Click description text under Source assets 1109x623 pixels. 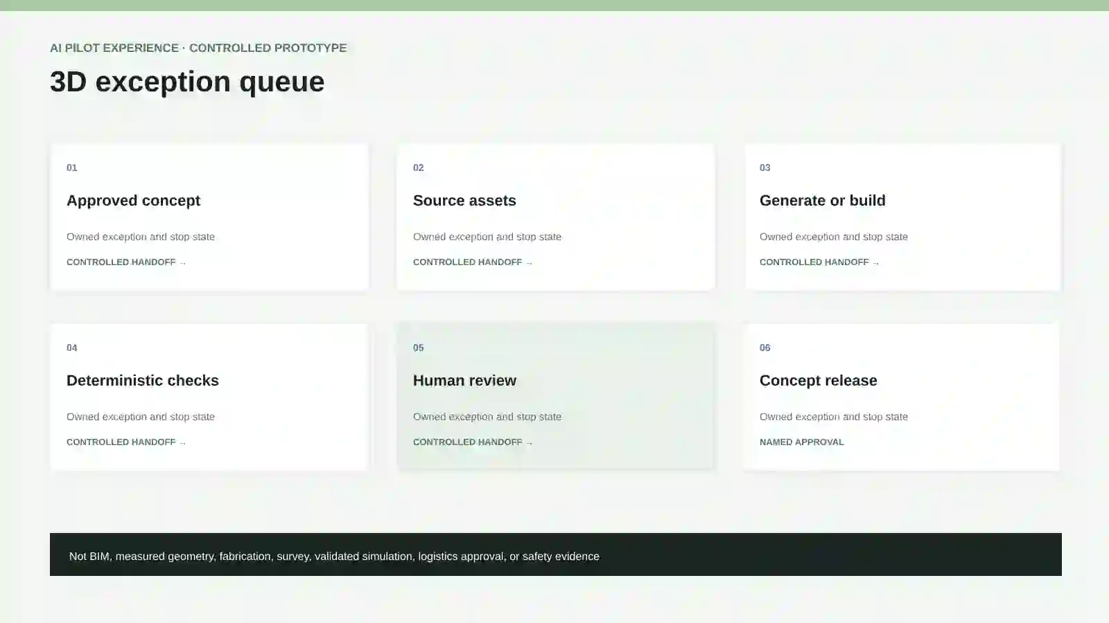coord(487,237)
